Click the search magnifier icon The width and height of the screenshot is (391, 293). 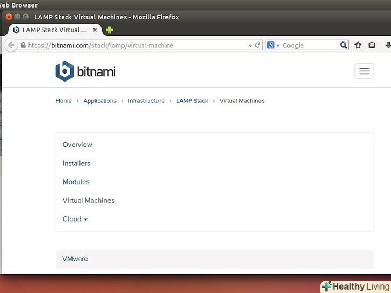pyautogui.click(x=343, y=45)
